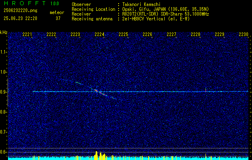Click the Receiver field label
This screenshot has width=252, height=160.
[81, 14]
